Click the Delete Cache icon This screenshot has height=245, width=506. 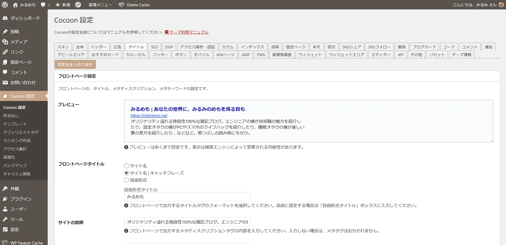coord(121,5)
